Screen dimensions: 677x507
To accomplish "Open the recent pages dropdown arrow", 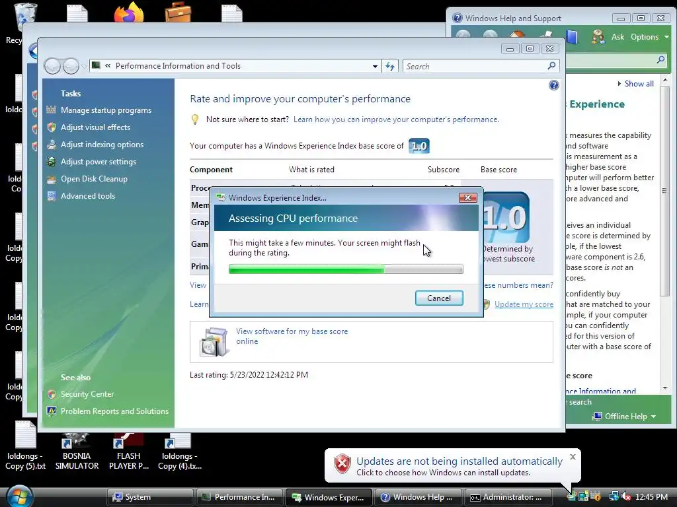I will (84, 67).
